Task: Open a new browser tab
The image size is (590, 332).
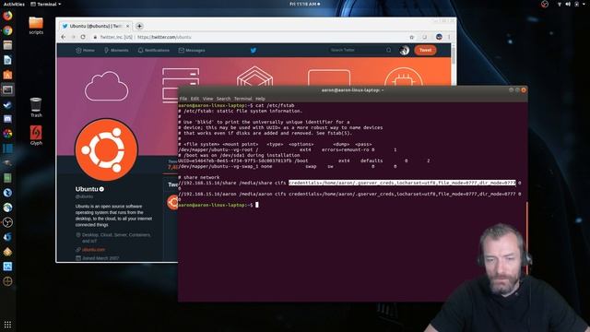Action: tap(139, 26)
